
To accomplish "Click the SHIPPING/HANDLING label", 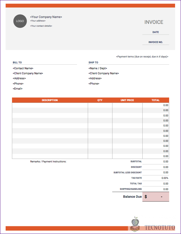I will [x=131, y=189].
